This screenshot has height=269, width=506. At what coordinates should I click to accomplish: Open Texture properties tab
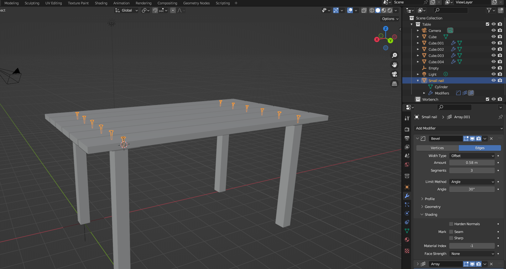[x=407, y=251]
